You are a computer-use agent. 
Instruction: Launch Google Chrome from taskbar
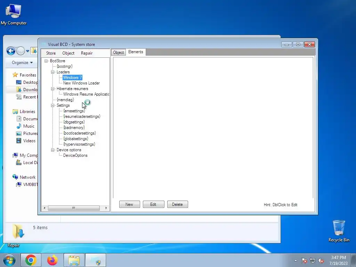click(x=31, y=260)
